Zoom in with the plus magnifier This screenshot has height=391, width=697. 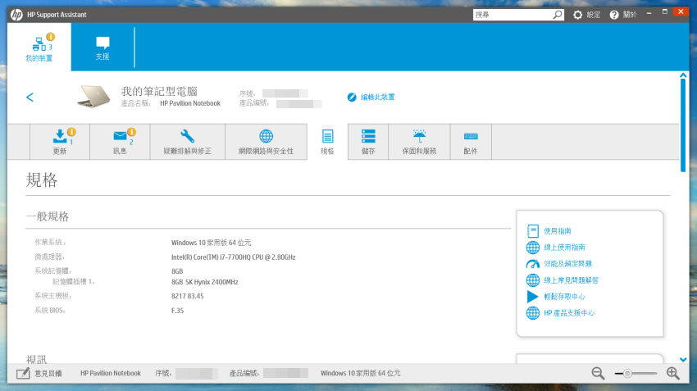[x=673, y=373]
